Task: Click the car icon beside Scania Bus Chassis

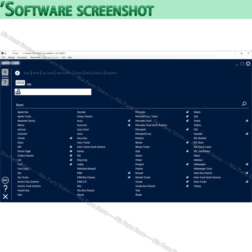Action: (x=187, y=186)
